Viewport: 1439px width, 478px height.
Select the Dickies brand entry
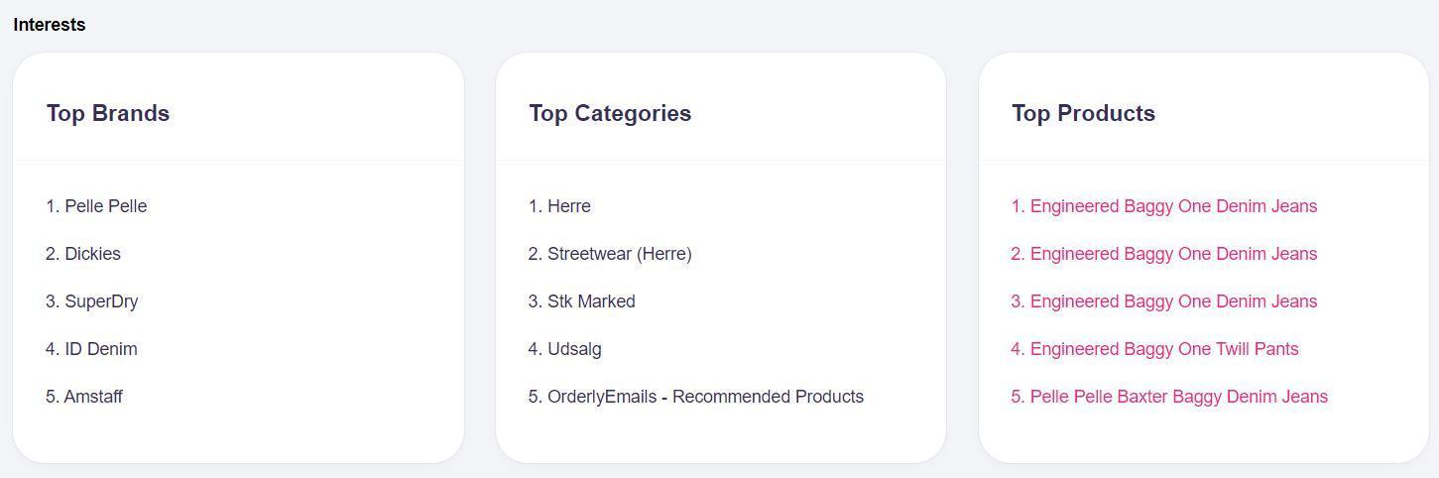[92, 254]
